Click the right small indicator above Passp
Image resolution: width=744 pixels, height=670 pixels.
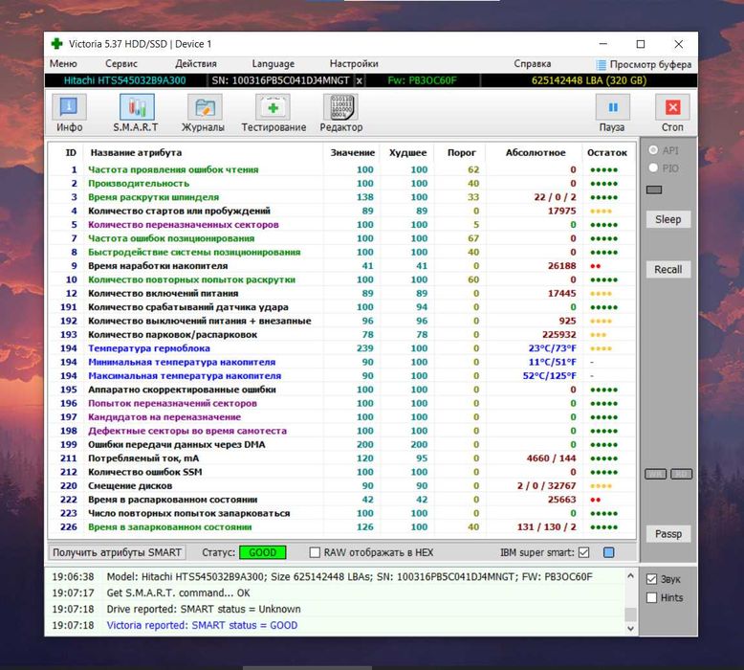(682, 474)
